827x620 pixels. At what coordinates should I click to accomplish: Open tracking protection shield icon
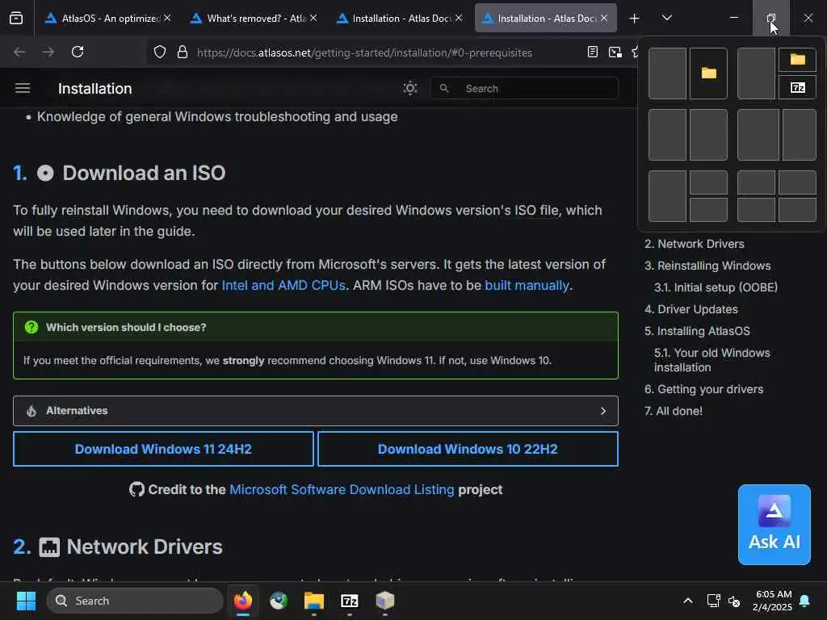[x=160, y=52]
